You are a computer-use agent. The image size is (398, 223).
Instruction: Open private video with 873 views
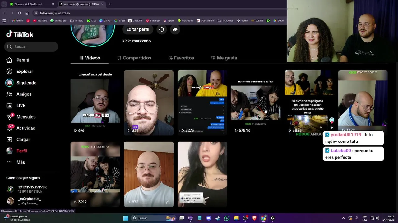[149, 174]
